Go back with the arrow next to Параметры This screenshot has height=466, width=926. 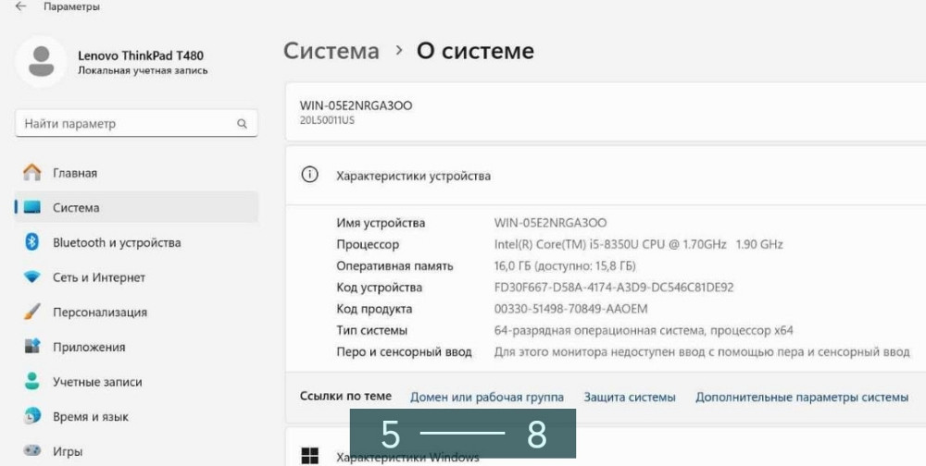[20, 7]
